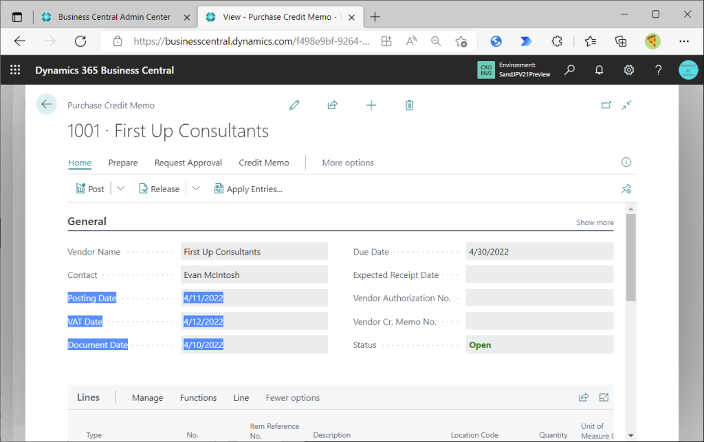704x442 pixels.
Task: Open the Manage menu in Lines
Action: (147, 397)
